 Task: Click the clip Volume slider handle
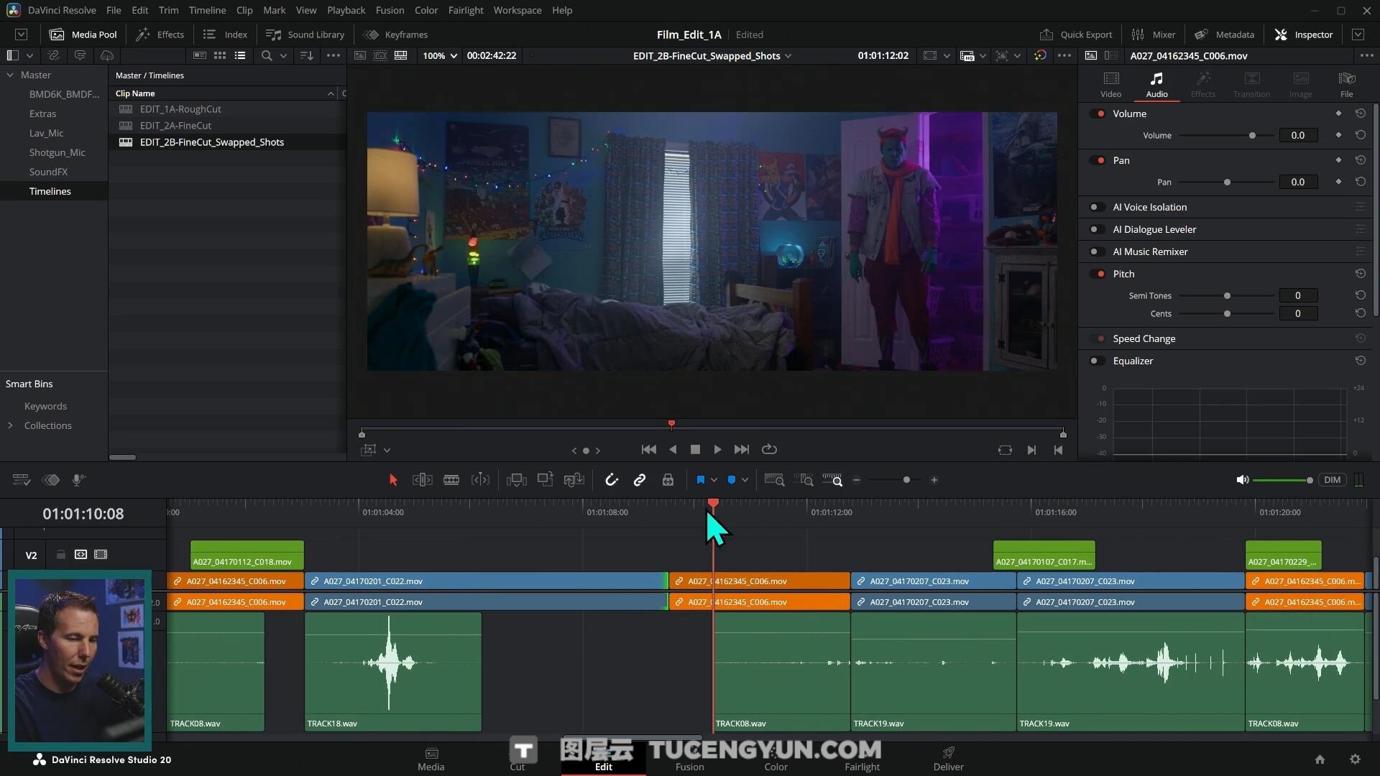1252,135
